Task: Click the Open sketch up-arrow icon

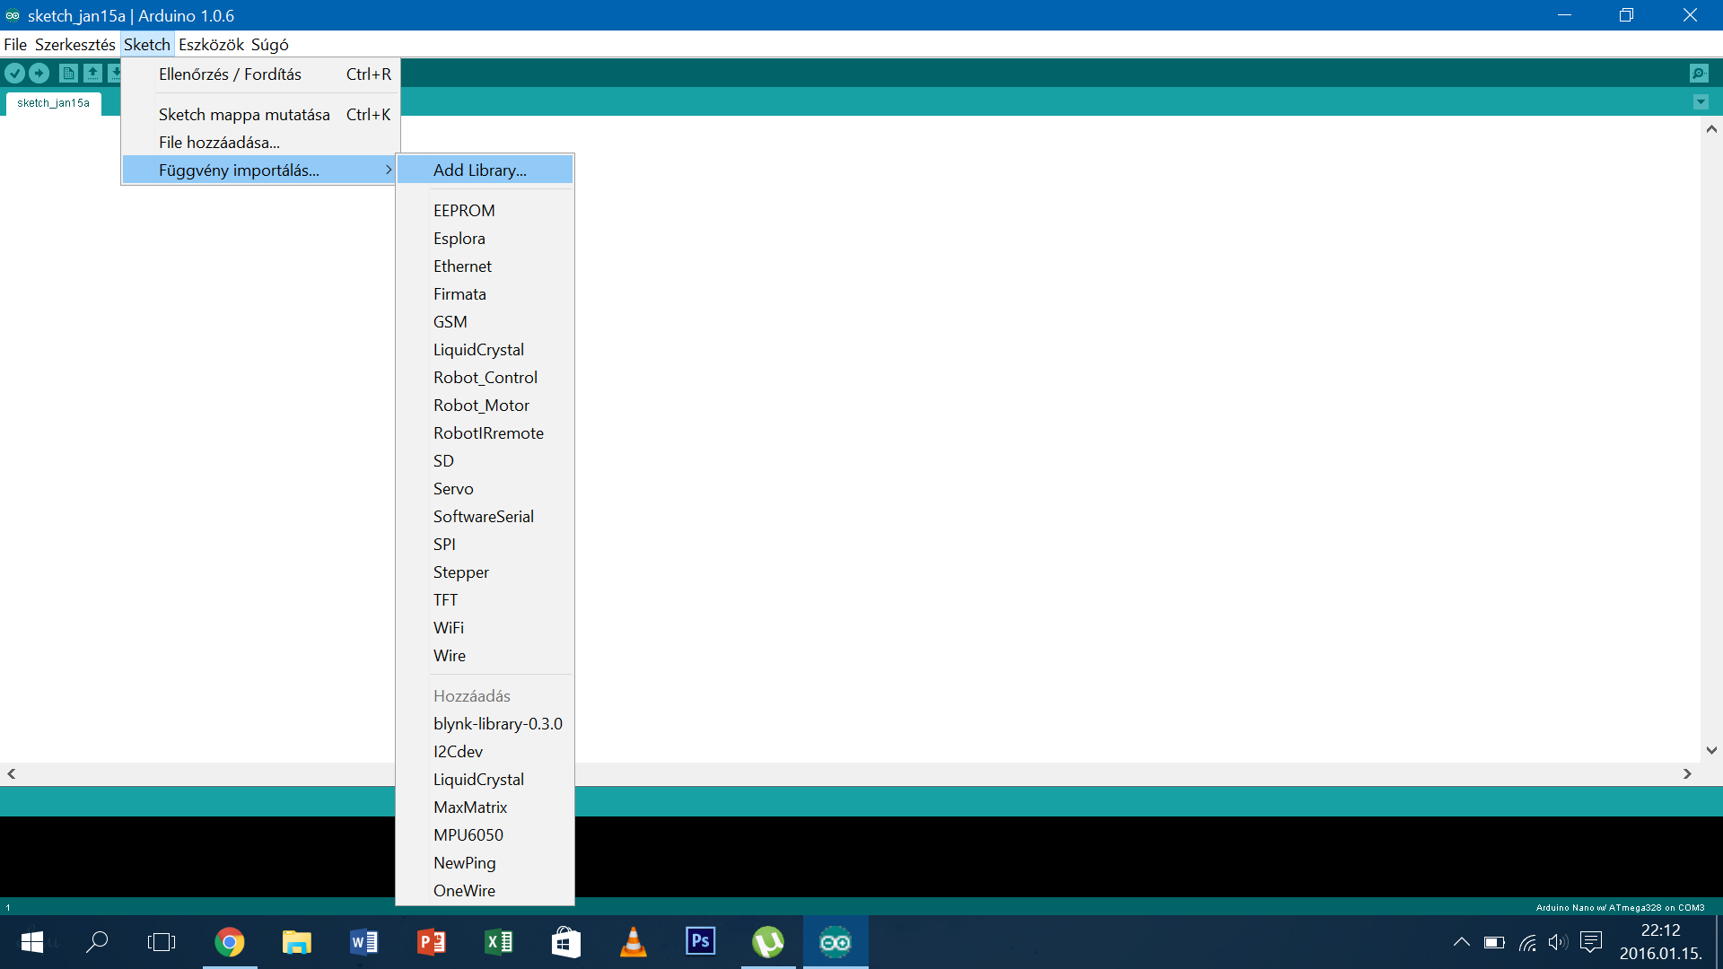Action: coord(92,74)
